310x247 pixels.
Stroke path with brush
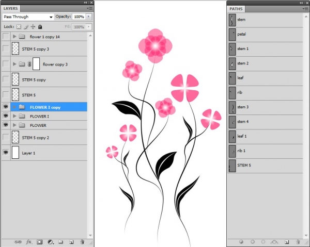(253, 242)
